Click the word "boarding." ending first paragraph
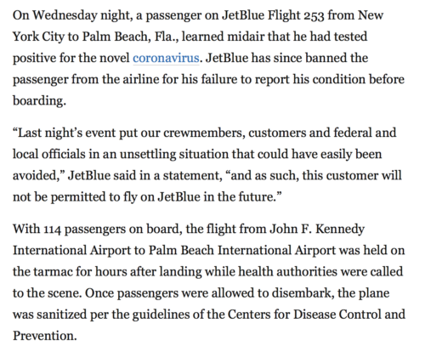The width and height of the screenshot is (425, 352). [x=39, y=100]
